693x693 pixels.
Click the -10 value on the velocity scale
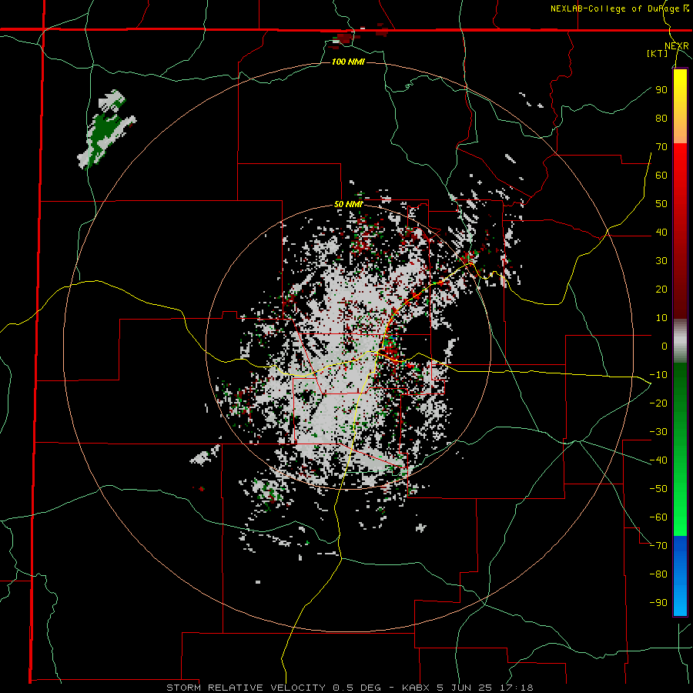pyautogui.click(x=658, y=375)
